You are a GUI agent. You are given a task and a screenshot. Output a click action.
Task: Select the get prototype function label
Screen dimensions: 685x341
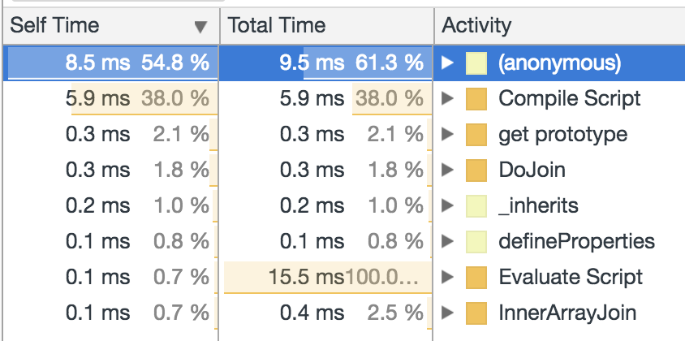click(551, 134)
